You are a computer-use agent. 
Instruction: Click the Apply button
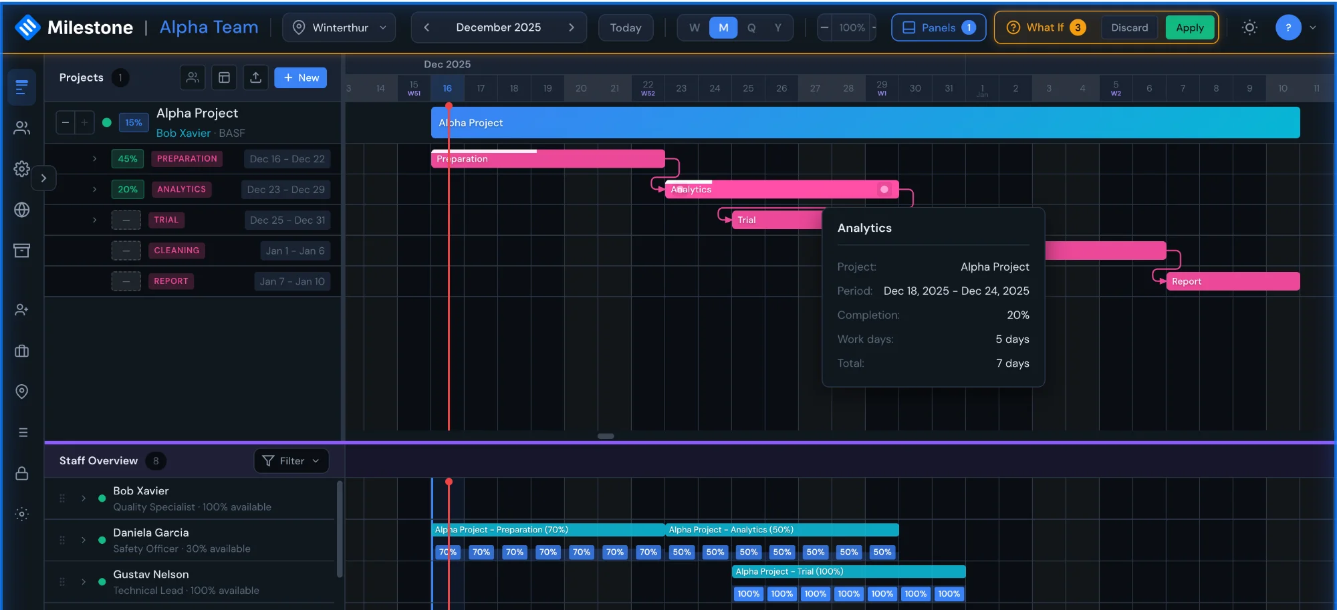coord(1189,27)
